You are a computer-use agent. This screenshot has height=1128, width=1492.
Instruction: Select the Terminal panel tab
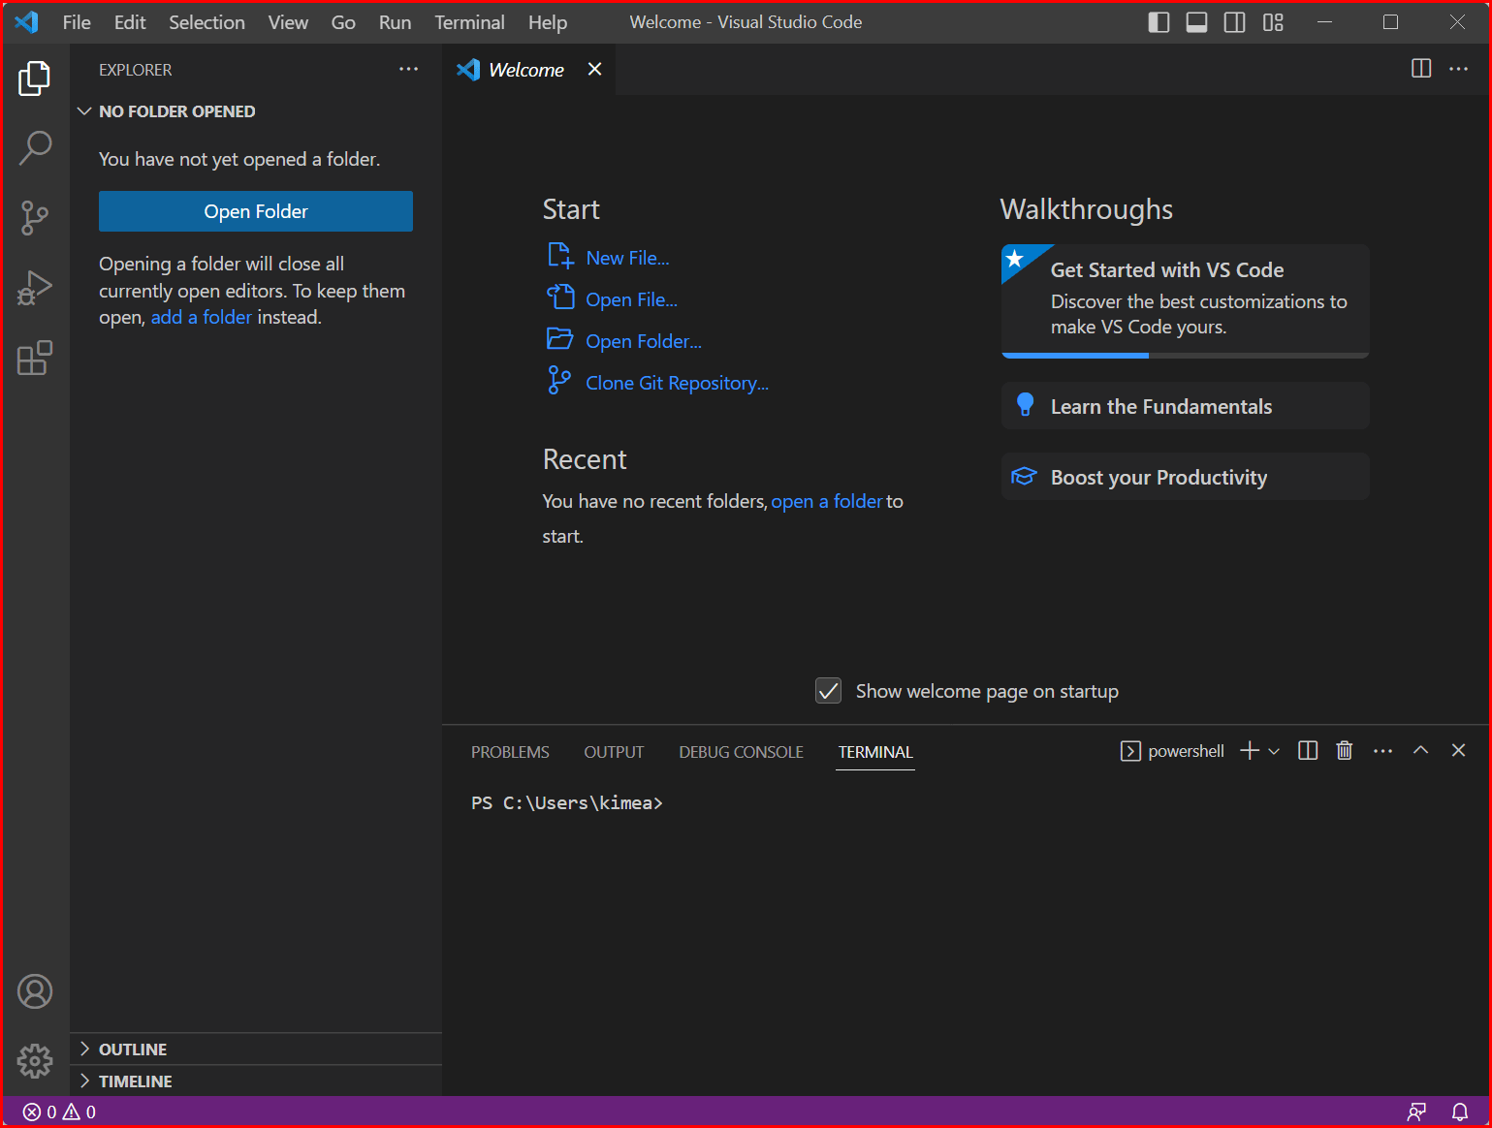875,752
